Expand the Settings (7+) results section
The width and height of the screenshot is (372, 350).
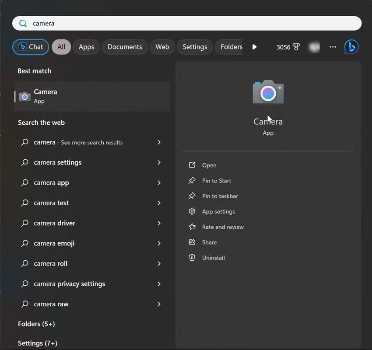point(38,343)
